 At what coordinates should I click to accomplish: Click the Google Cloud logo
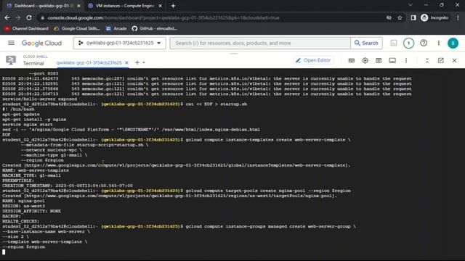pos(42,43)
